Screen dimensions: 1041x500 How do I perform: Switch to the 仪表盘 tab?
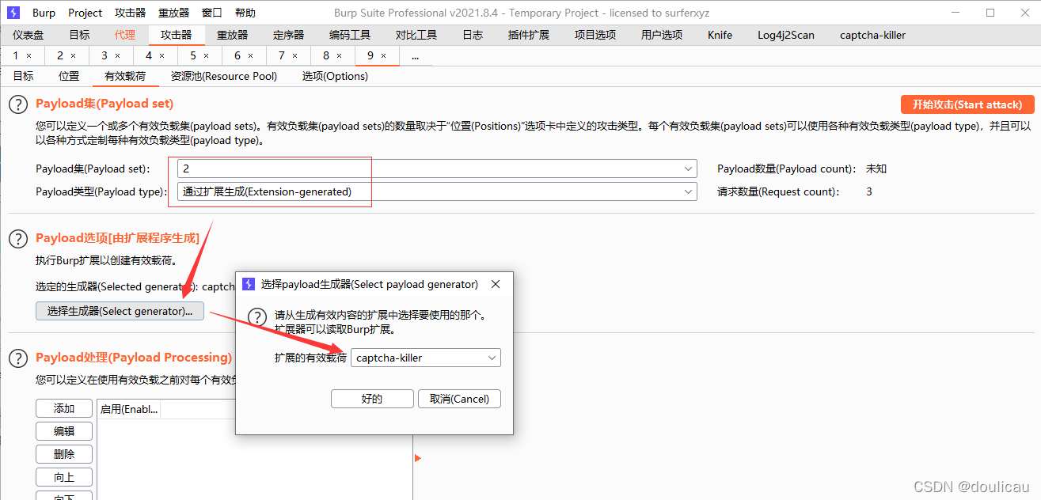(28, 35)
